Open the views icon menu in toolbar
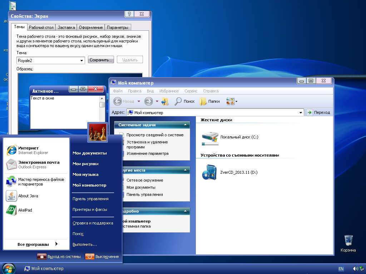The height and width of the screenshot is (274, 366). pyautogui.click(x=232, y=101)
